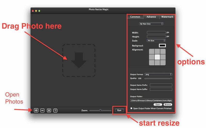Select top-left alignment cell

[152, 51]
